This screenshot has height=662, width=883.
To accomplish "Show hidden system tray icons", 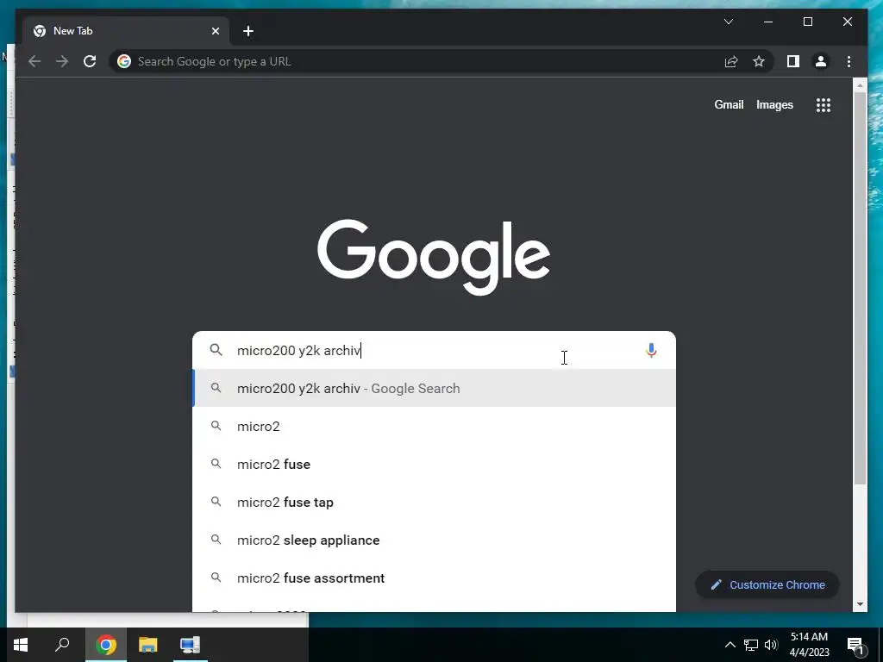I will pos(730,645).
